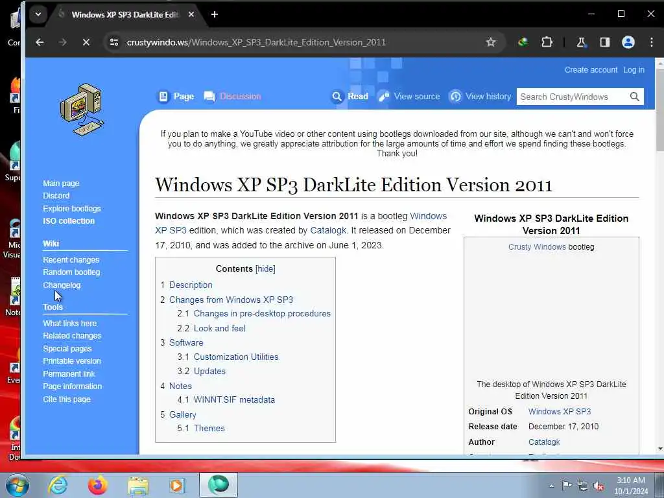Open Crusty Windows link in infobox
This screenshot has width=664, height=498.
tap(536, 247)
